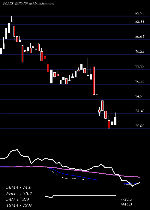
Task: Click the 50MA : 74.6 readout
Action: (x=19, y=187)
